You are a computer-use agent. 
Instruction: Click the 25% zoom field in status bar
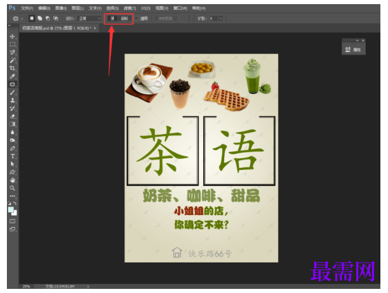pyautogui.click(x=26, y=286)
